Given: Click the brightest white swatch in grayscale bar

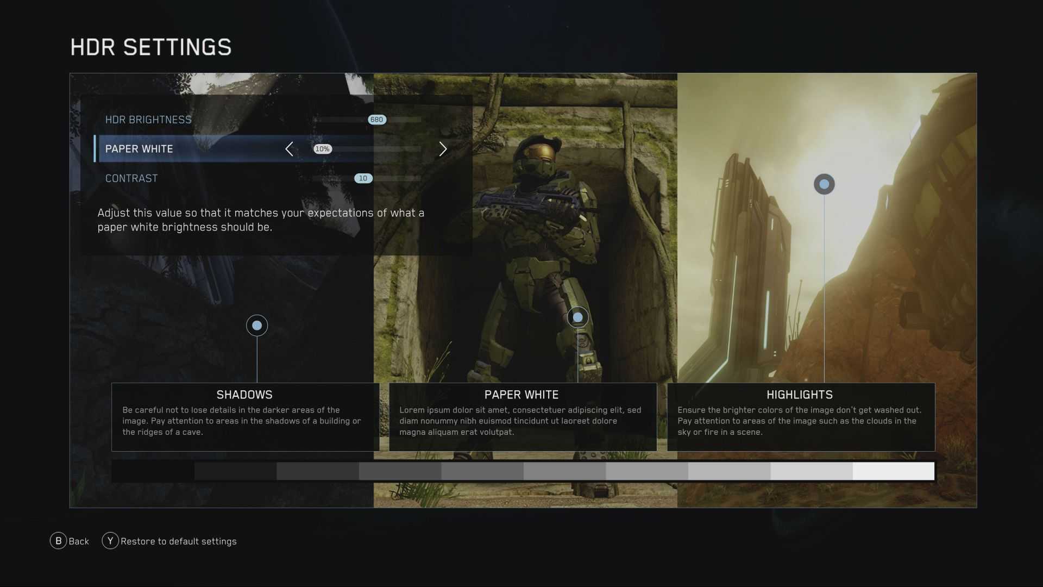Looking at the screenshot, I should click(894, 471).
